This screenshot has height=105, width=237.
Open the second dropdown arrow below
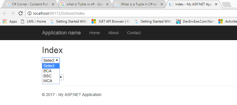point(61,77)
